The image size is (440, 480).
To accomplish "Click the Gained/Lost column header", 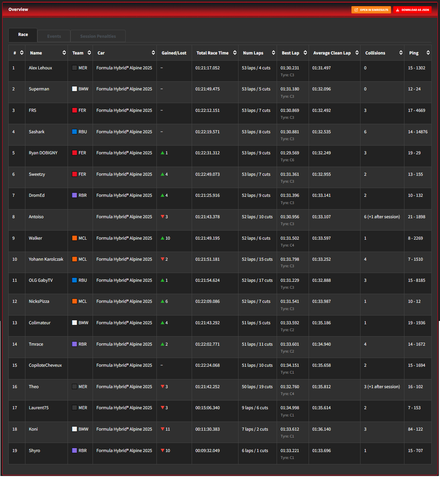I will [x=174, y=53].
